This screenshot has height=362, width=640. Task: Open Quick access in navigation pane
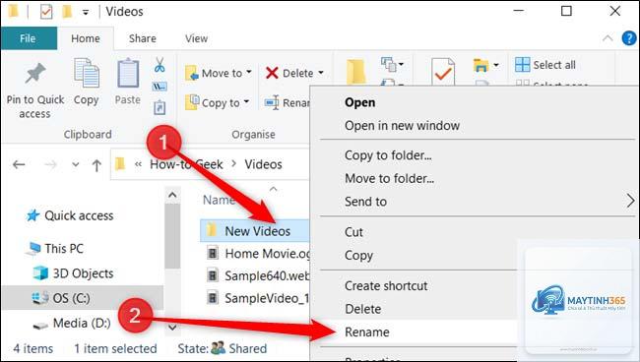click(x=70, y=215)
